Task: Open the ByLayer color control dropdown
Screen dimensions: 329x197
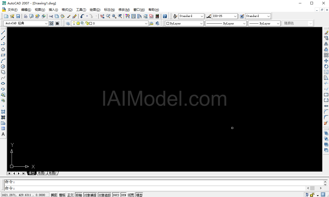Action: click(x=201, y=23)
